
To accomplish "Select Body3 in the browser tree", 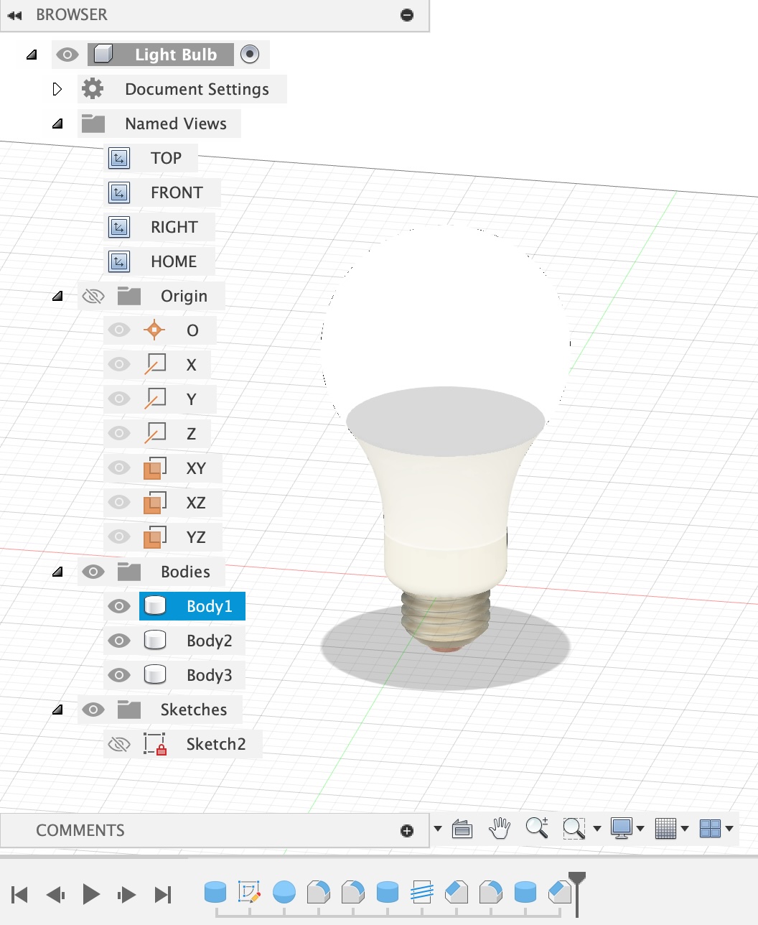I will point(208,675).
